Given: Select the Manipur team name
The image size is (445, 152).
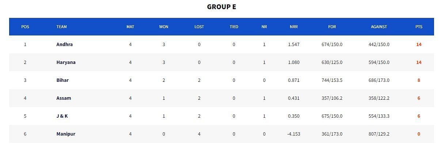Looking at the screenshot, I should pos(66,134).
